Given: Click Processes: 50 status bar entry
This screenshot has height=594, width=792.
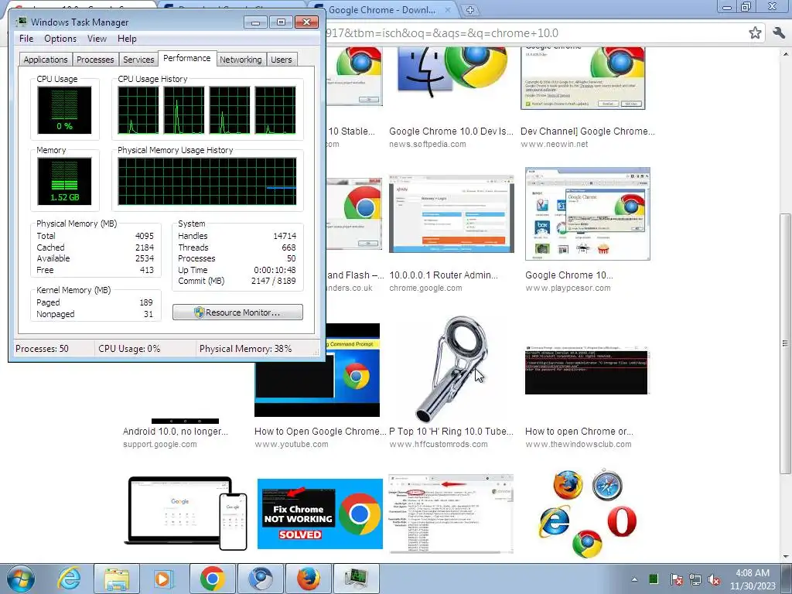Looking at the screenshot, I should click(x=42, y=349).
